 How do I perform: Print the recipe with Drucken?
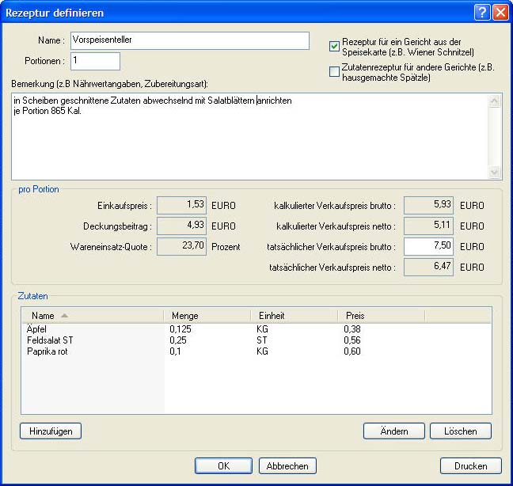(471, 465)
